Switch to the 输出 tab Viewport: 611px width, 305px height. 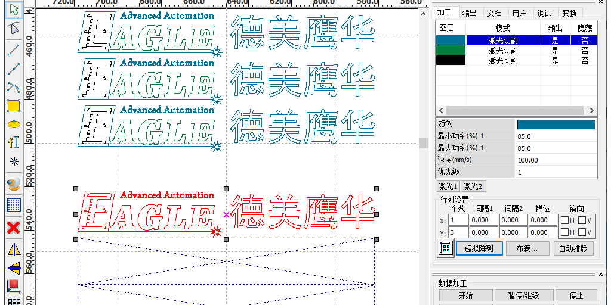[x=469, y=13]
